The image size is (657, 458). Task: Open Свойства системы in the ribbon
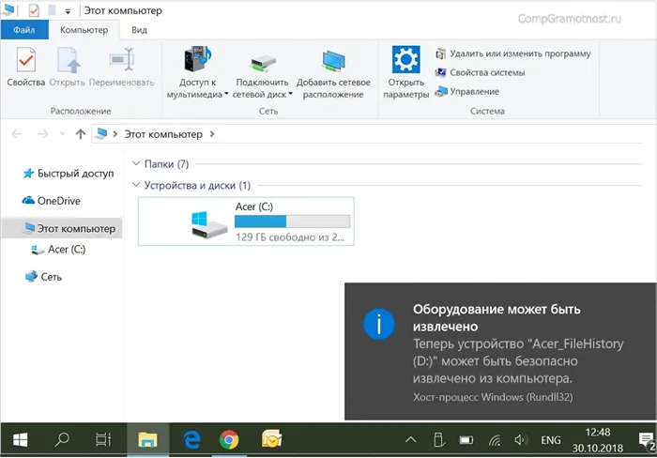coord(486,72)
